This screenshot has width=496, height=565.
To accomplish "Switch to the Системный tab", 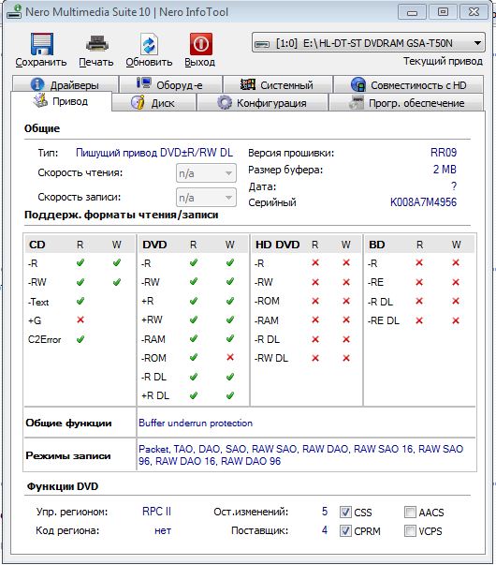I will point(277,84).
